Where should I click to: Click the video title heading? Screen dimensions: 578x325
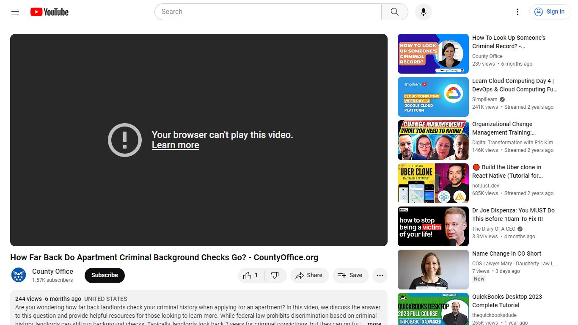pos(164,257)
